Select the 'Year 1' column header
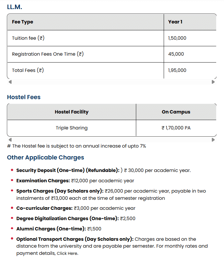The height and width of the screenshot is (257, 224). [175, 22]
